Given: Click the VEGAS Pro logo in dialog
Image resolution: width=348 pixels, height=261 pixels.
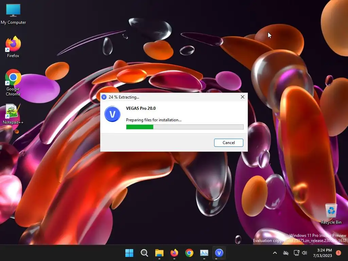Looking at the screenshot, I should [112, 114].
